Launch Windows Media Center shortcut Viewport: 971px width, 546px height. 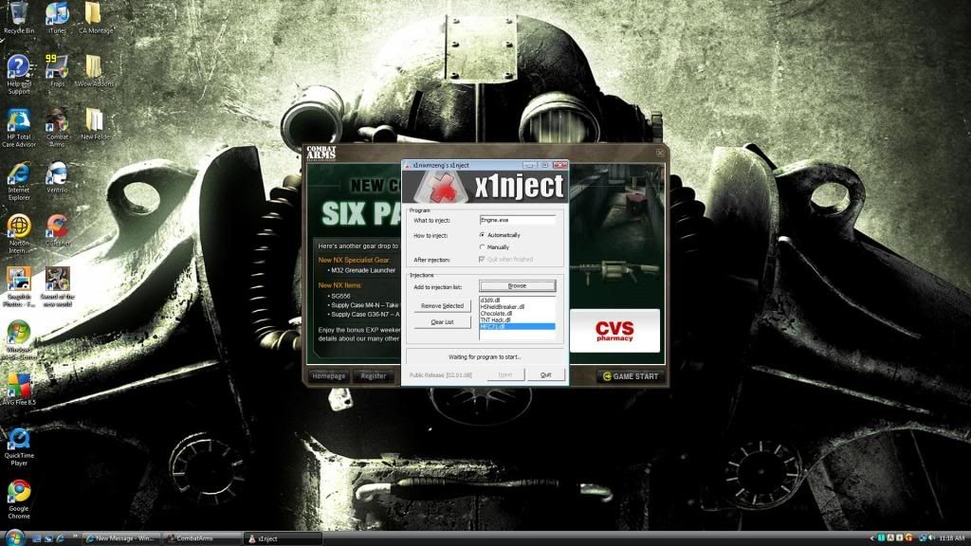[19, 340]
